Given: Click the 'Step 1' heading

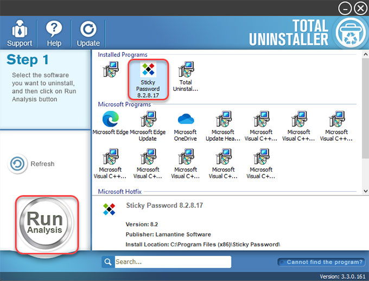Looking at the screenshot, I should point(28,60).
